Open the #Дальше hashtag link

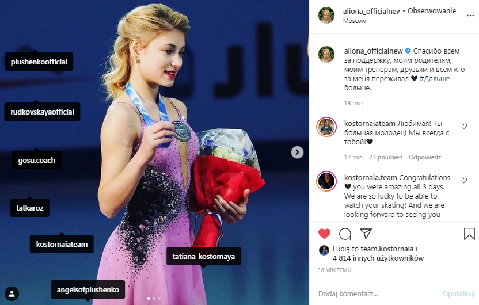435,78
